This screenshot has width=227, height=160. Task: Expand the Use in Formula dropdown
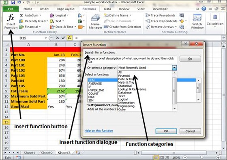[133, 21]
